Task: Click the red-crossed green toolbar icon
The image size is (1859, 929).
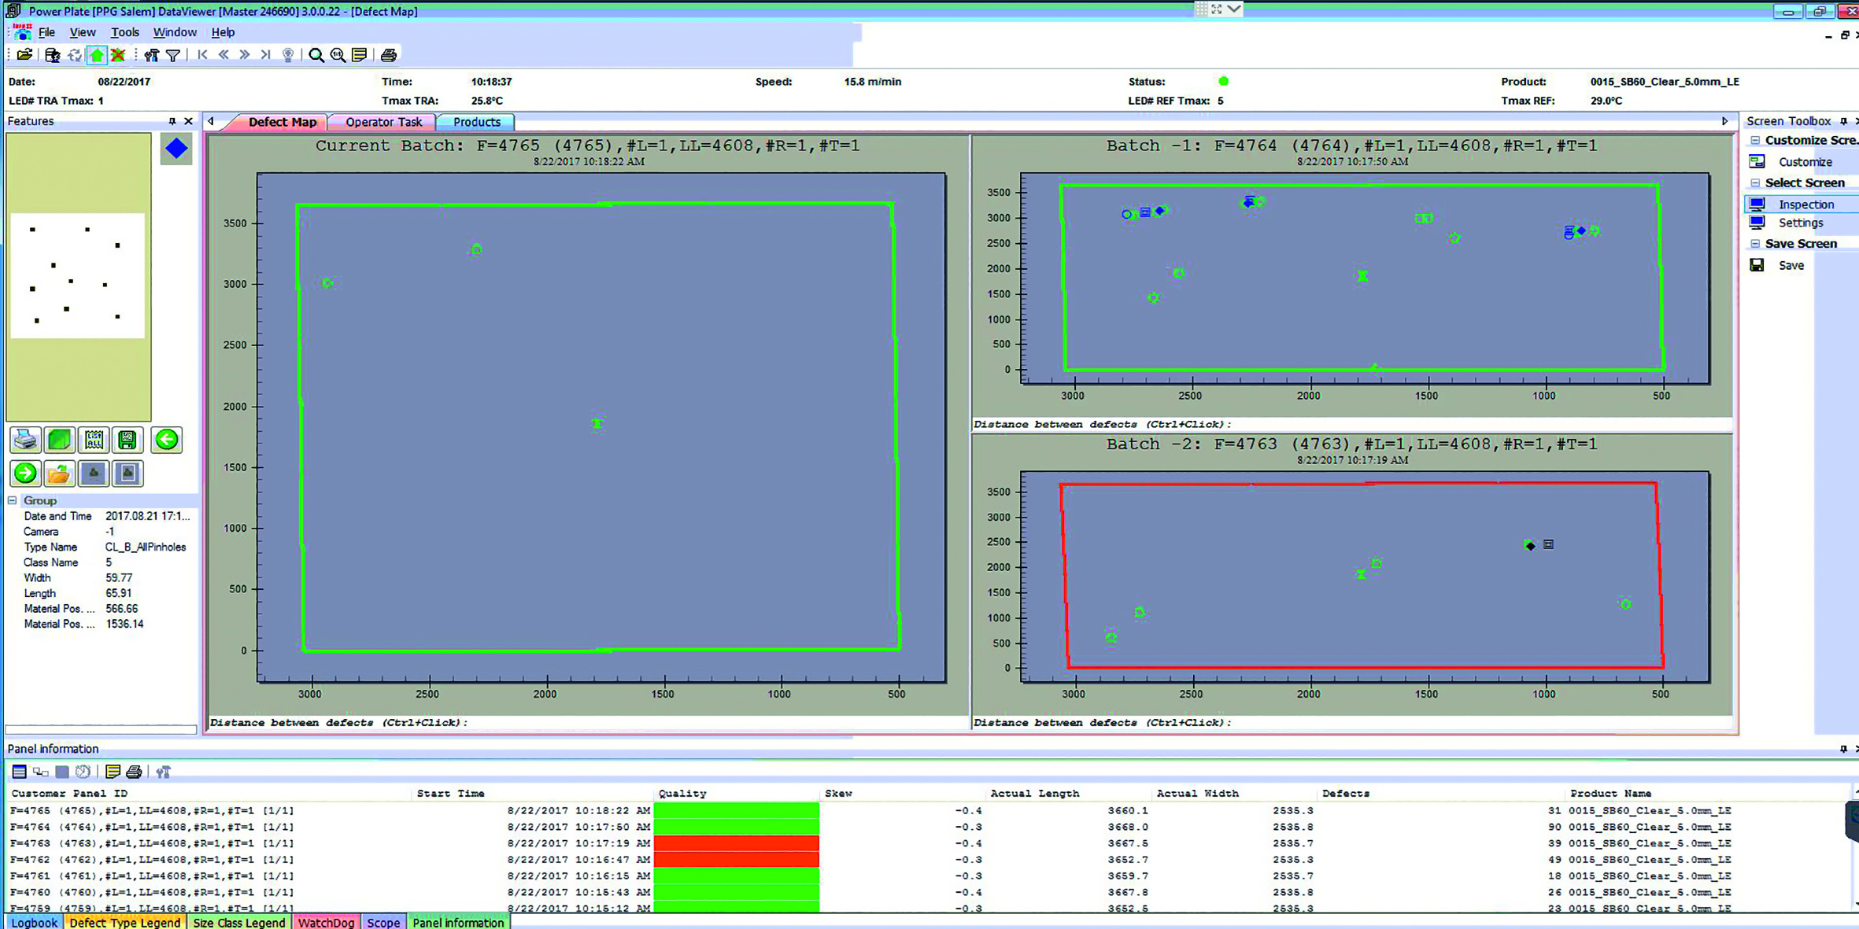Action: (118, 55)
